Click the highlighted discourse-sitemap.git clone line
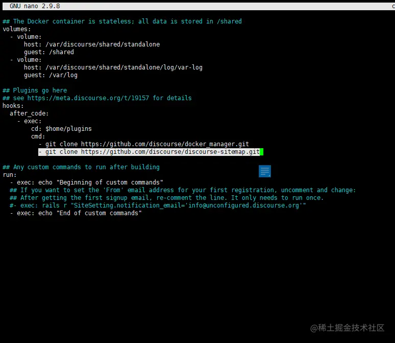The image size is (395, 343). tap(149, 152)
